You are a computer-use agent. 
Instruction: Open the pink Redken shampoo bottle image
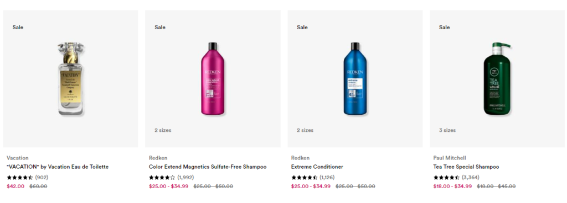tap(213, 79)
